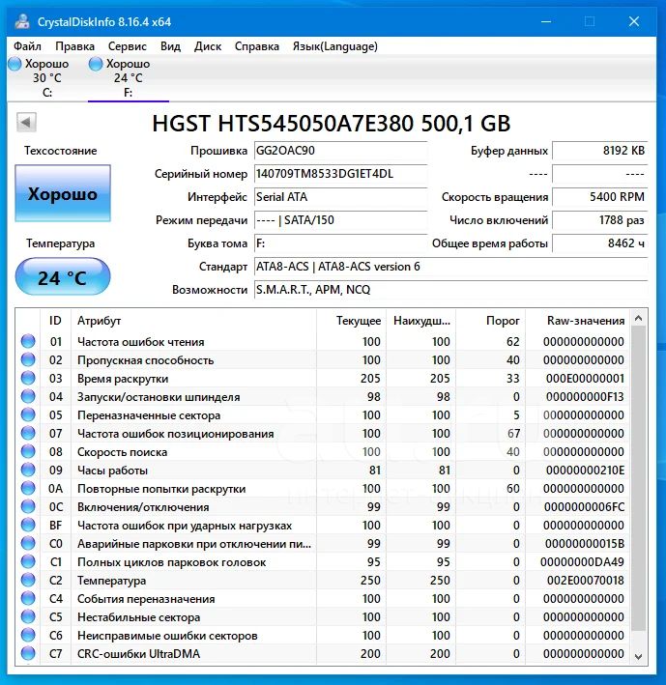Click the ID column header
Image resolution: width=666 pixels, height=685 pixels.
click(55, 321)
